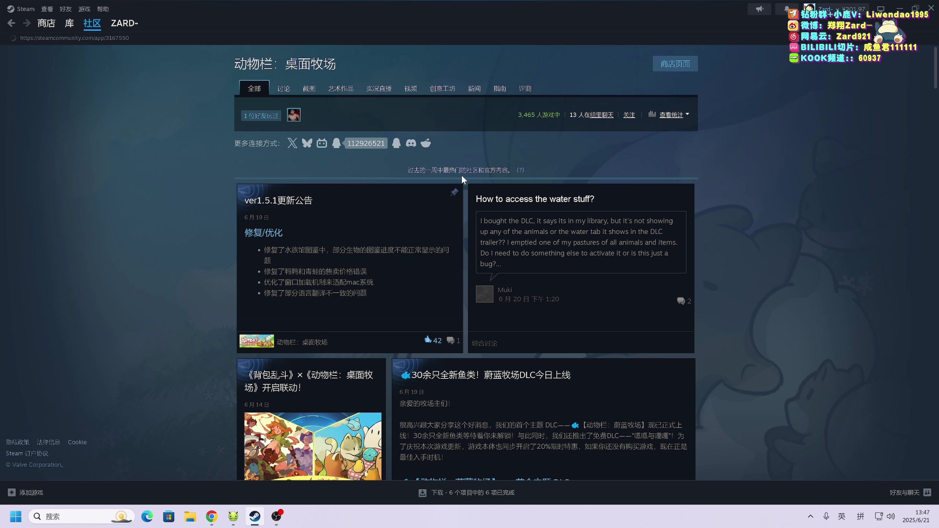Viewport: 939px width, 528px height.
Task: Switch to the 视频 tab
Action: [411, 88]
